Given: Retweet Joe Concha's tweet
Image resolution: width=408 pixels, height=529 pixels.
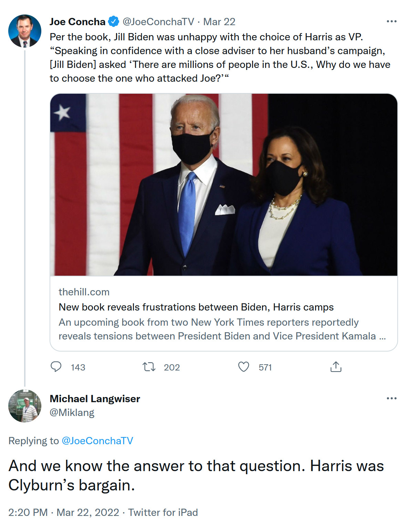Looking at the screenshot, I should coord(149,367).
